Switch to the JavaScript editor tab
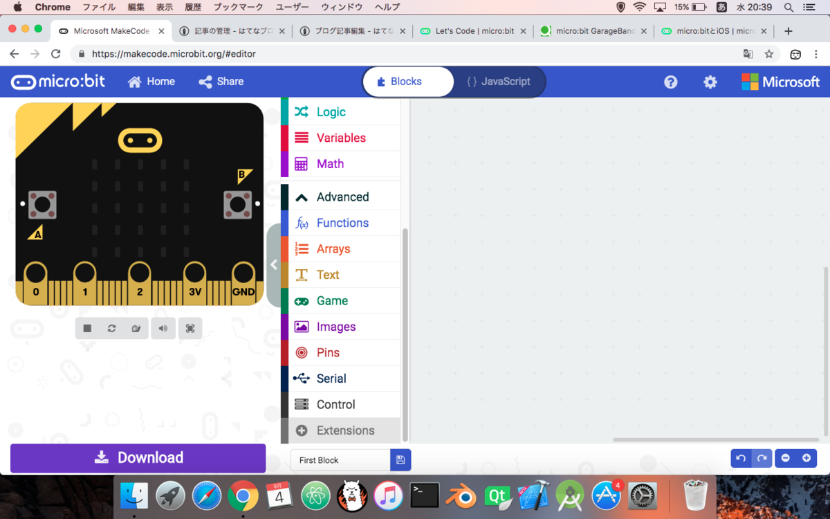 (500, 82)
